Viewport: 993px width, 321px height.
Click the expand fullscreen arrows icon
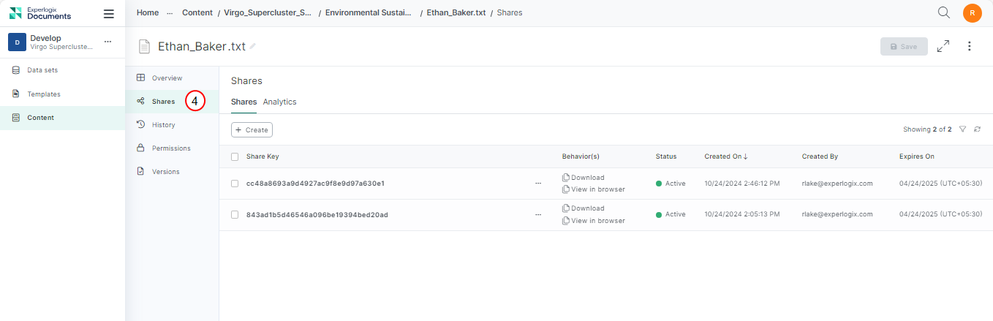click(x=943, y=46)
